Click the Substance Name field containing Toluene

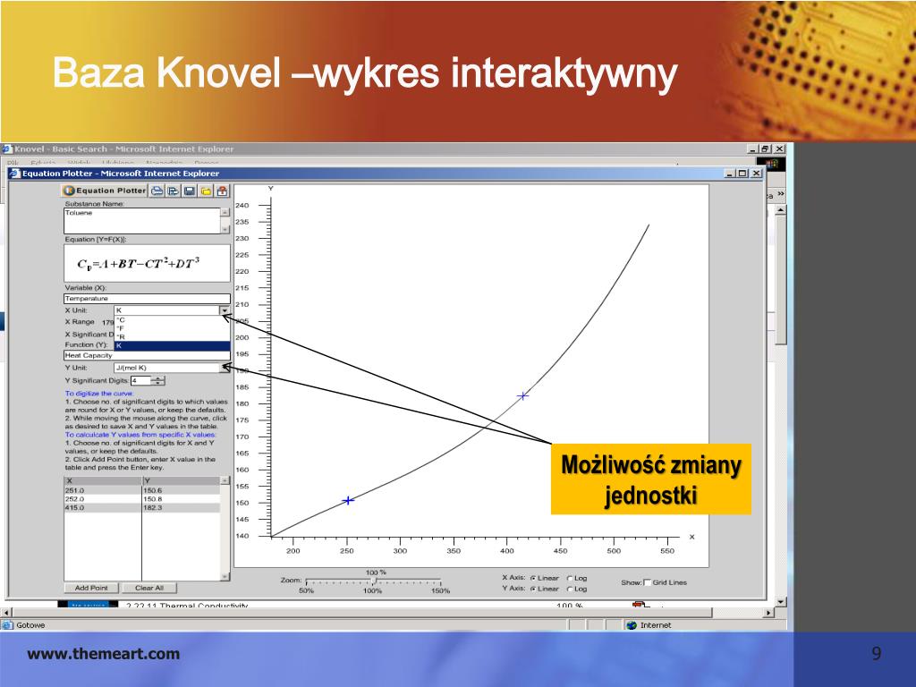click(142, 221)
